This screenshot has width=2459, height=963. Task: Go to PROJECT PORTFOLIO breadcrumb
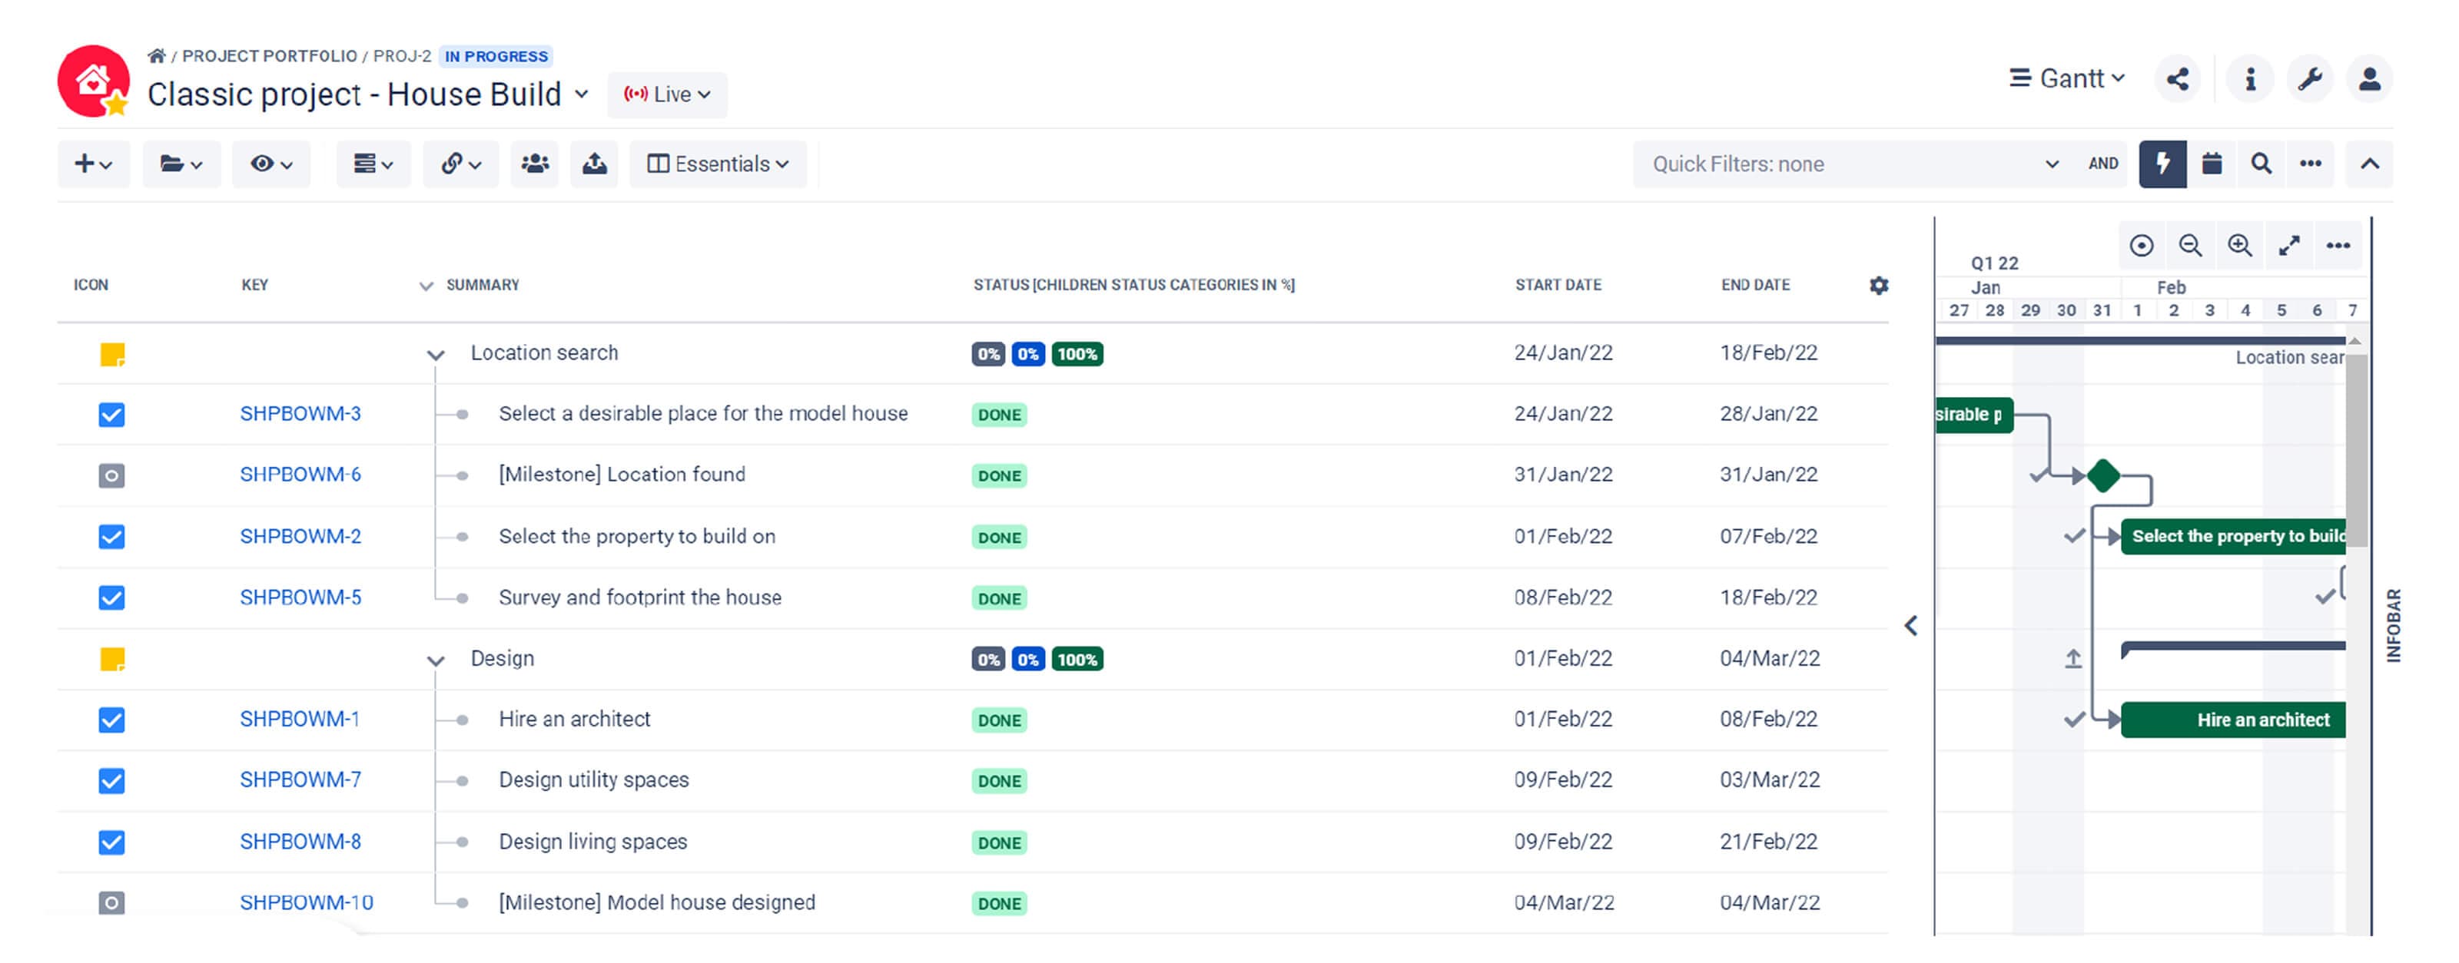point(269,56)
